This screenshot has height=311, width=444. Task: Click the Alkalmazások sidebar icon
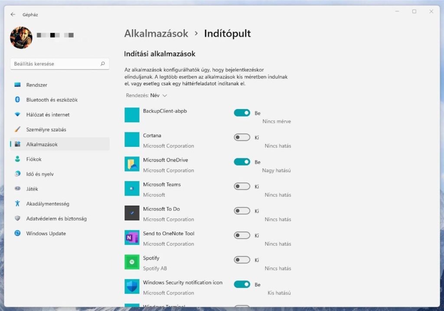(x=17, y=144)
